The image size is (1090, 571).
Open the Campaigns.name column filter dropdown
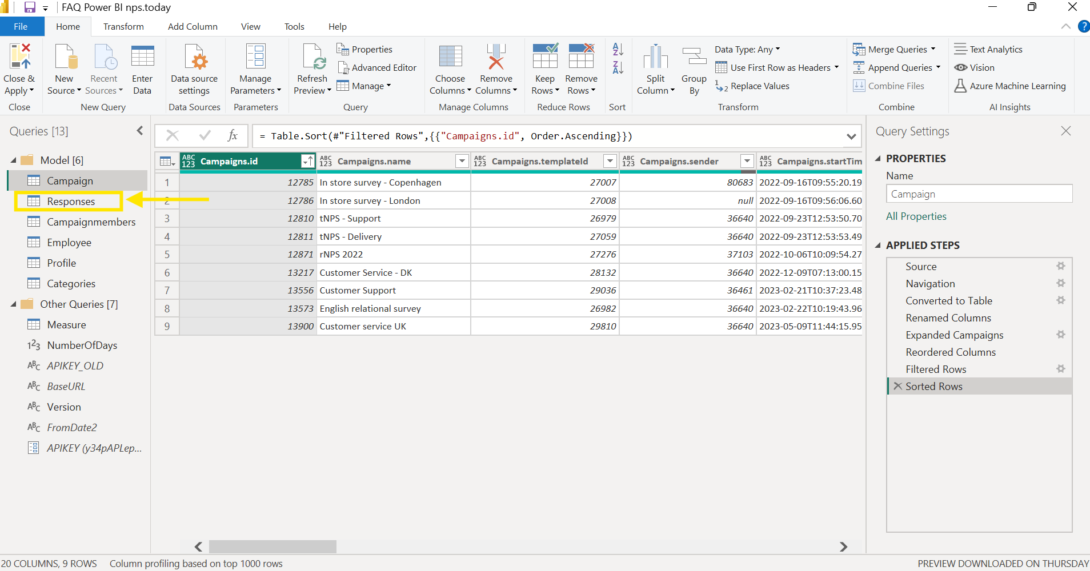tap(462, 162)
